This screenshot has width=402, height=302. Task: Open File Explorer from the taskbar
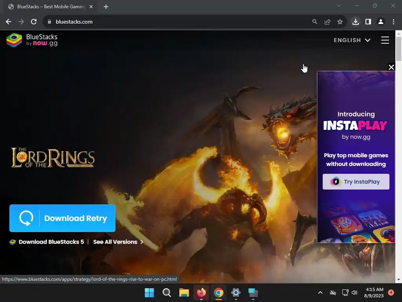coord(184,293)
